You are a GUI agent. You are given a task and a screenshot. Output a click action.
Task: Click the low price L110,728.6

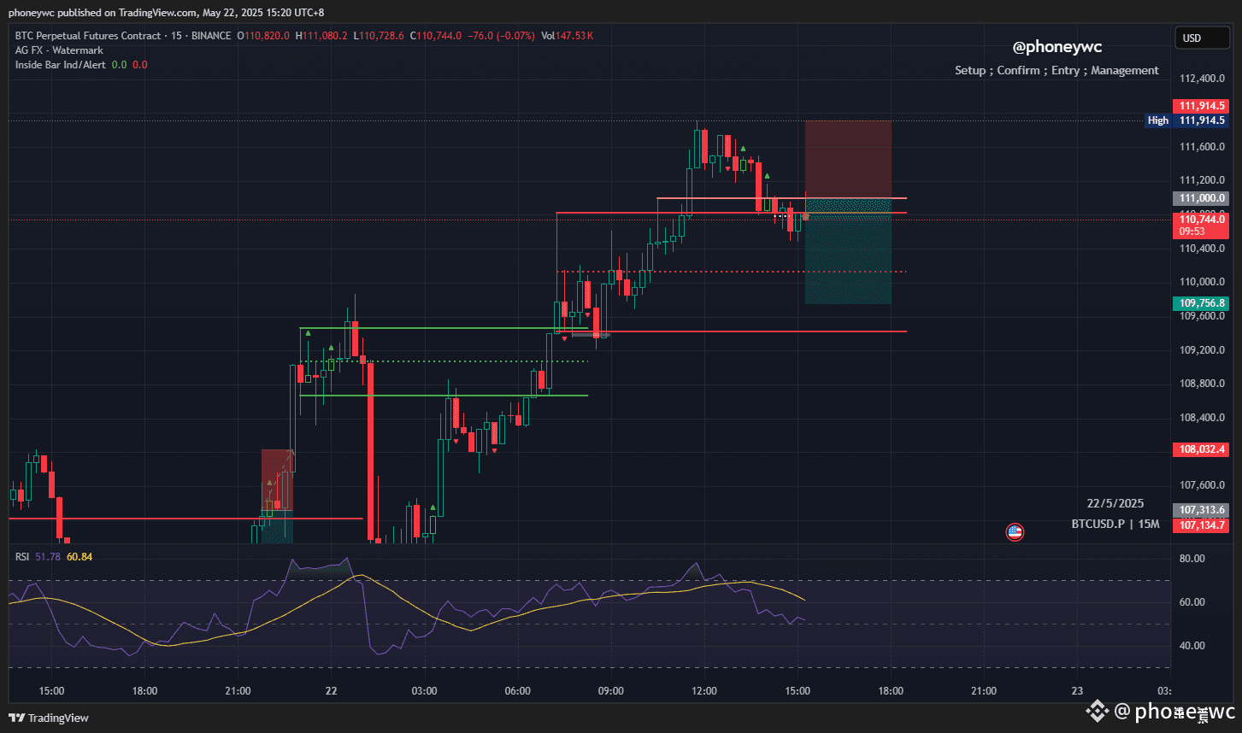coord(378,36)
